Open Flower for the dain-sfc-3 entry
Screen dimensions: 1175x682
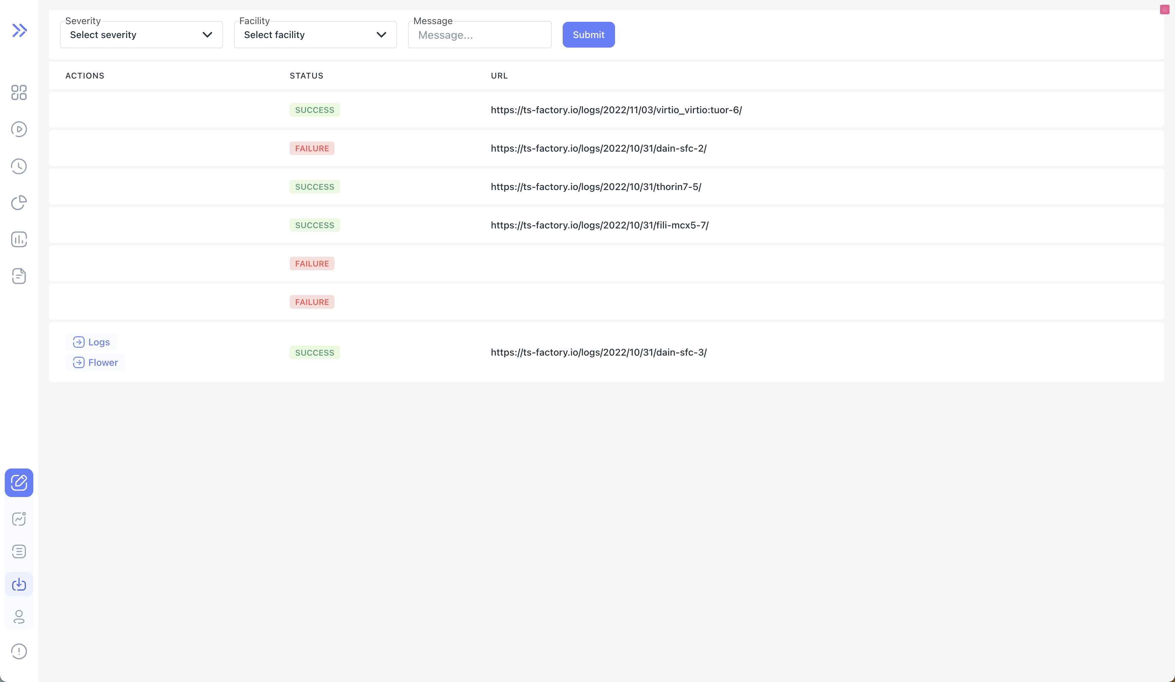pyautogui.click(x=95, y=362)
